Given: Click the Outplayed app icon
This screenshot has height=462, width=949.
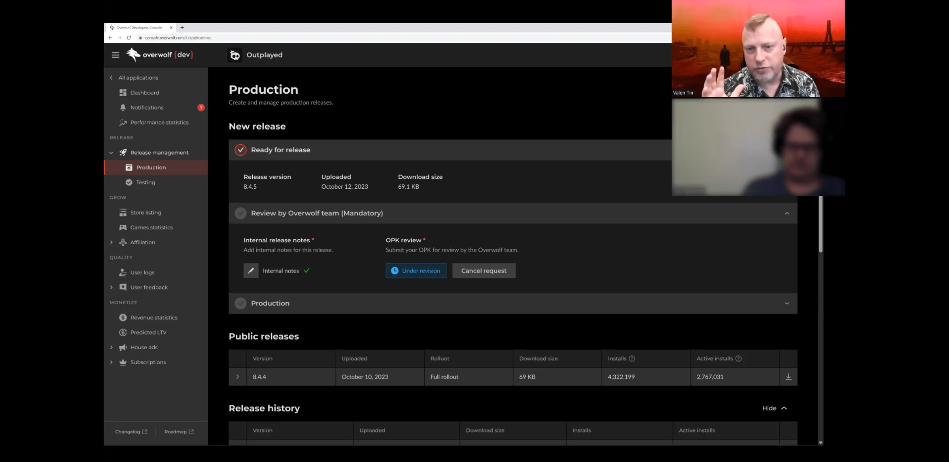Looking at the screenshot, I should pyautogui.click(x=235, y=55).
